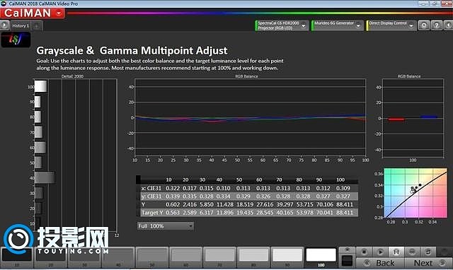The width and height of the screenshot is (453, 270).
Task: Click the play single reading icon
Action: click(380, 252)
